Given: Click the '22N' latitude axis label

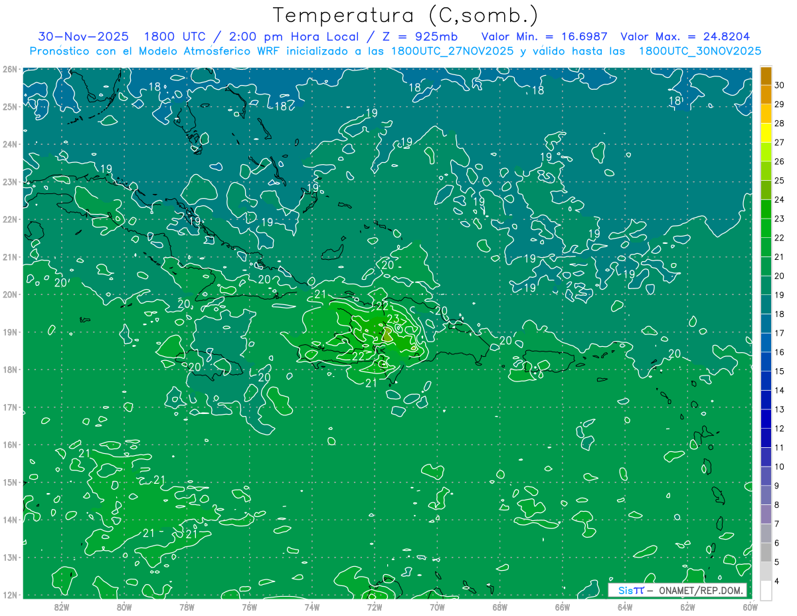Looking at the screenshot, I should click(x=10, y=219).
